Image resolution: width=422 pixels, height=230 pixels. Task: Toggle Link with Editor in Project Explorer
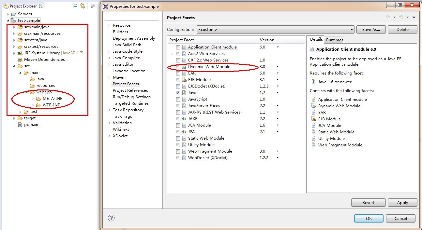pyautogui.click(x=83, y=6)
